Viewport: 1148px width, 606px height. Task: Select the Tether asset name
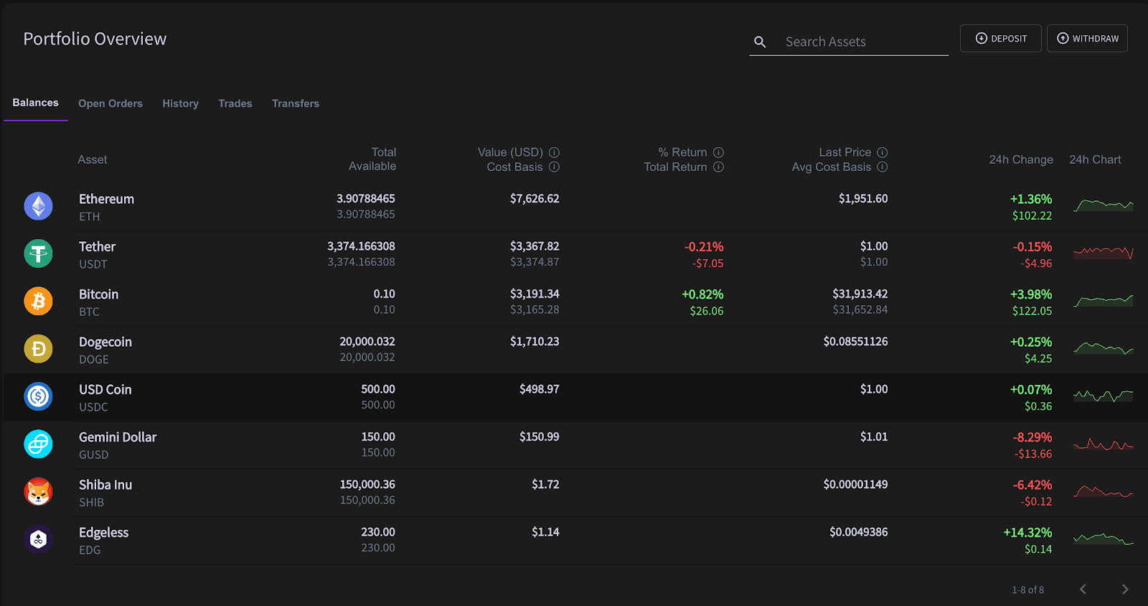(x=97, y=246)
